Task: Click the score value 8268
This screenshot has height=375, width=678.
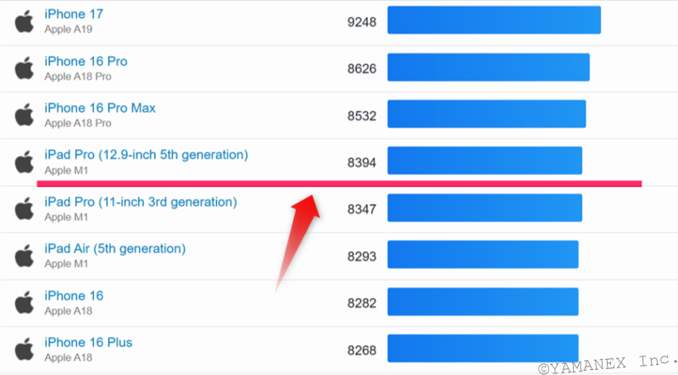Action: tap(362, 349)
